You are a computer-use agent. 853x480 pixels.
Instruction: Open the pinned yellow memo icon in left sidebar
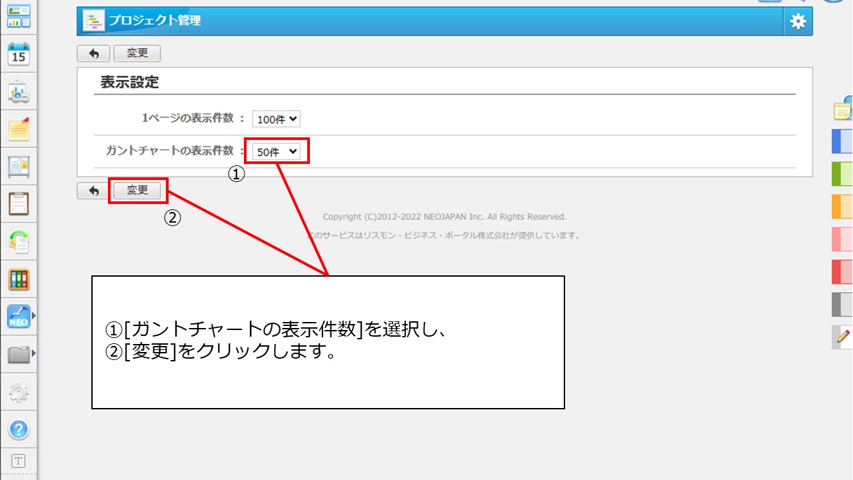(19, 129)
